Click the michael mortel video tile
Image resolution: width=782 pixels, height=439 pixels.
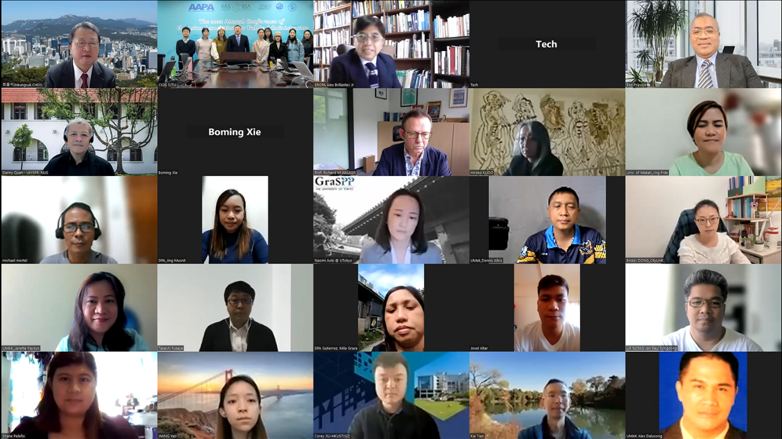(79, 220)
